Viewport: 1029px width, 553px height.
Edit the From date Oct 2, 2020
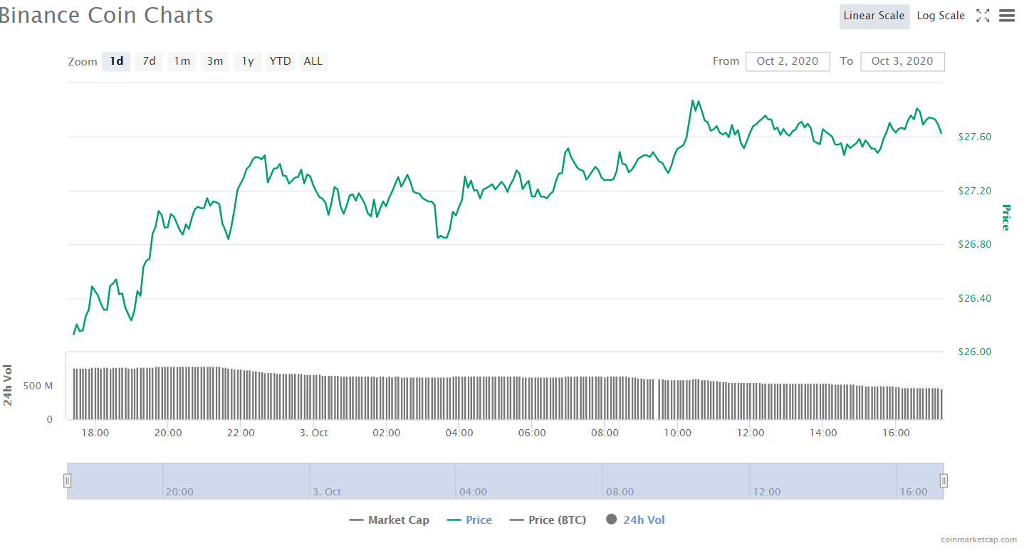point(788,61)
